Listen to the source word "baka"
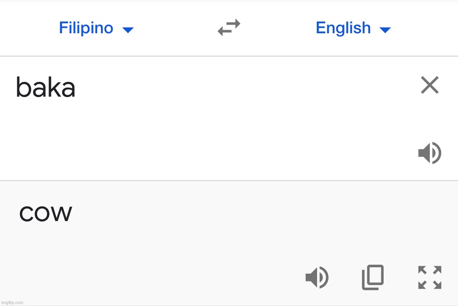The height and width of the screenshot is (306, 458). [x=430, y=153]
